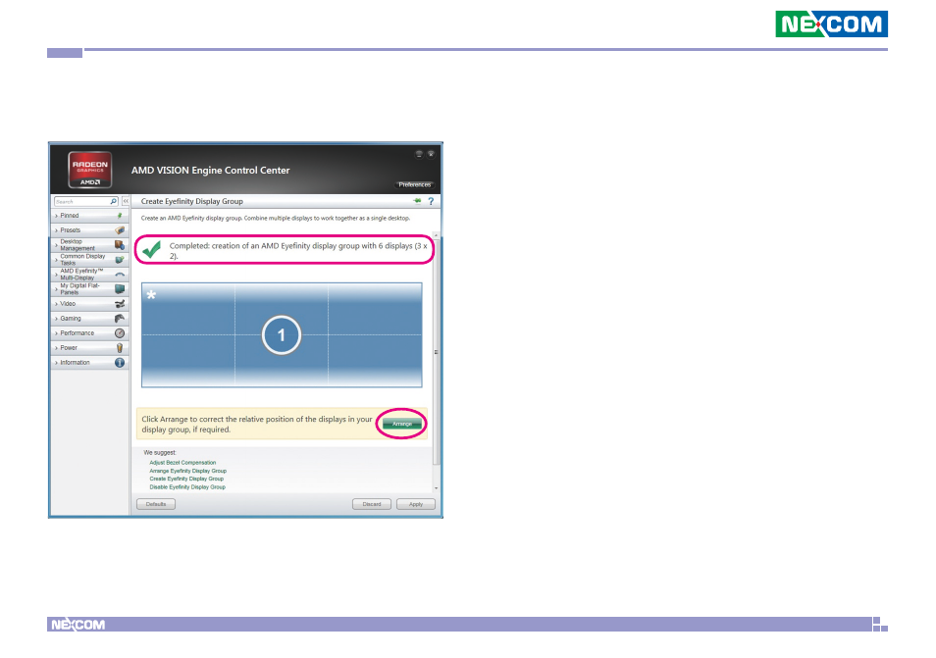Collapse the sidebar with the double-arrow icon
This screenshot has width=936, height=658.
tap(126, 202)
